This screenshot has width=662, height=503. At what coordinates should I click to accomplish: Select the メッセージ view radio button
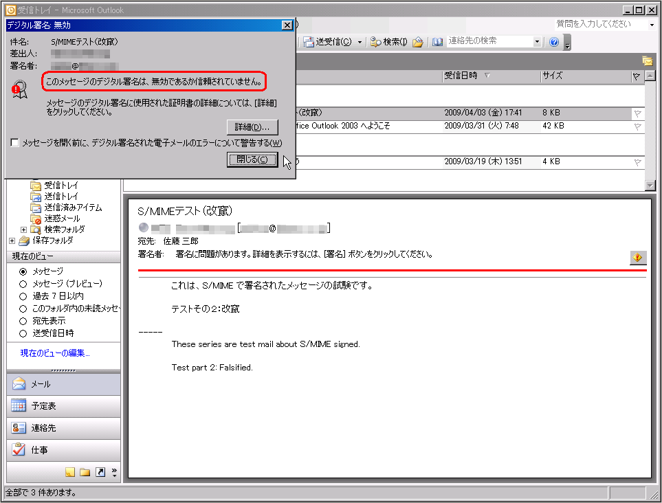click(x=23, y=271)
